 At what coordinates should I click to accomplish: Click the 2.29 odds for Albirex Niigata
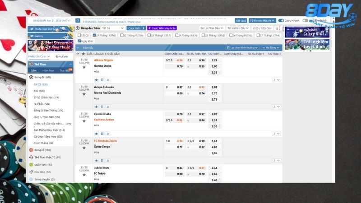(x=214, y=60)
